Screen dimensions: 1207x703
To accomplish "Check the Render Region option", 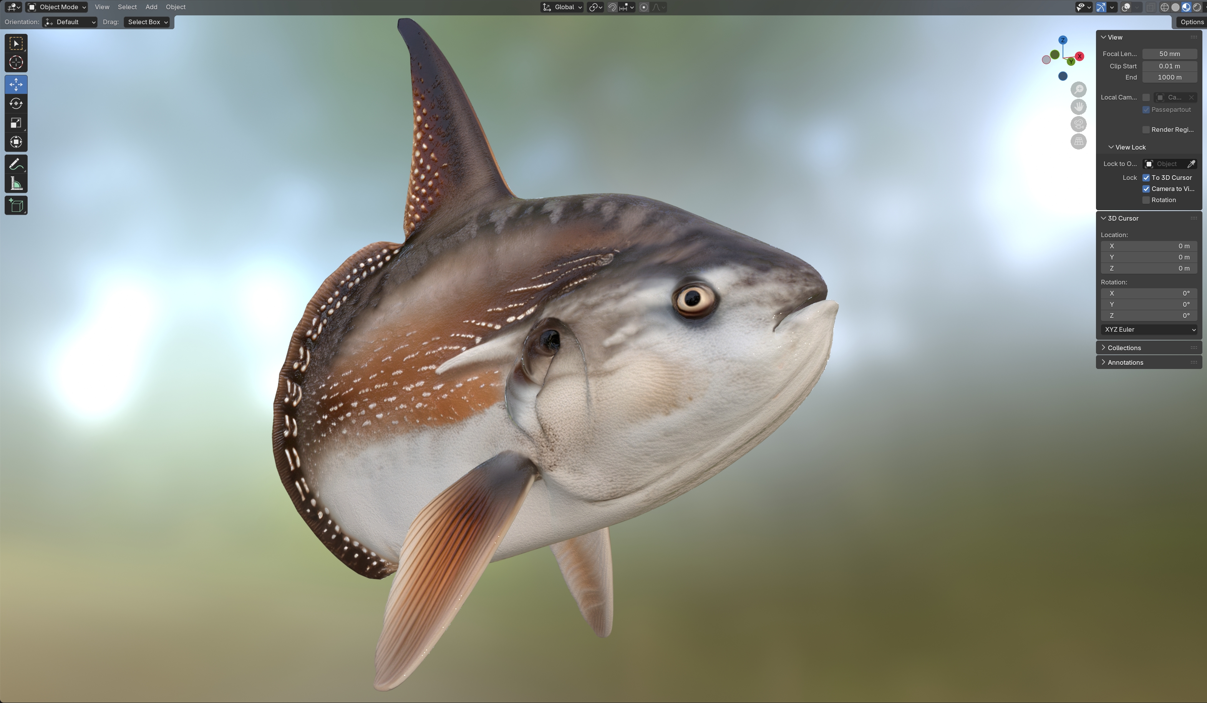I will coord(1146,130).
